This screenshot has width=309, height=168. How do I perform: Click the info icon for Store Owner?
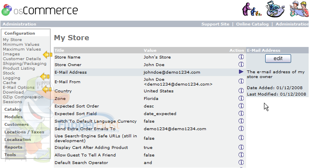click(241, 64)
